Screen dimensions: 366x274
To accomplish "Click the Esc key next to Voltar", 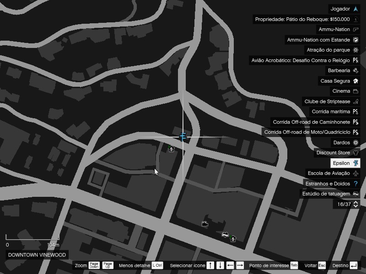I will [x=322, y=265].
